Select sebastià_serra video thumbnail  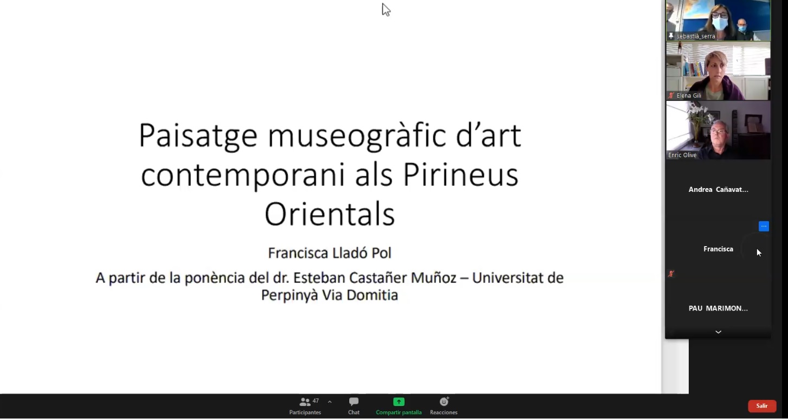(x=718, y=20)
